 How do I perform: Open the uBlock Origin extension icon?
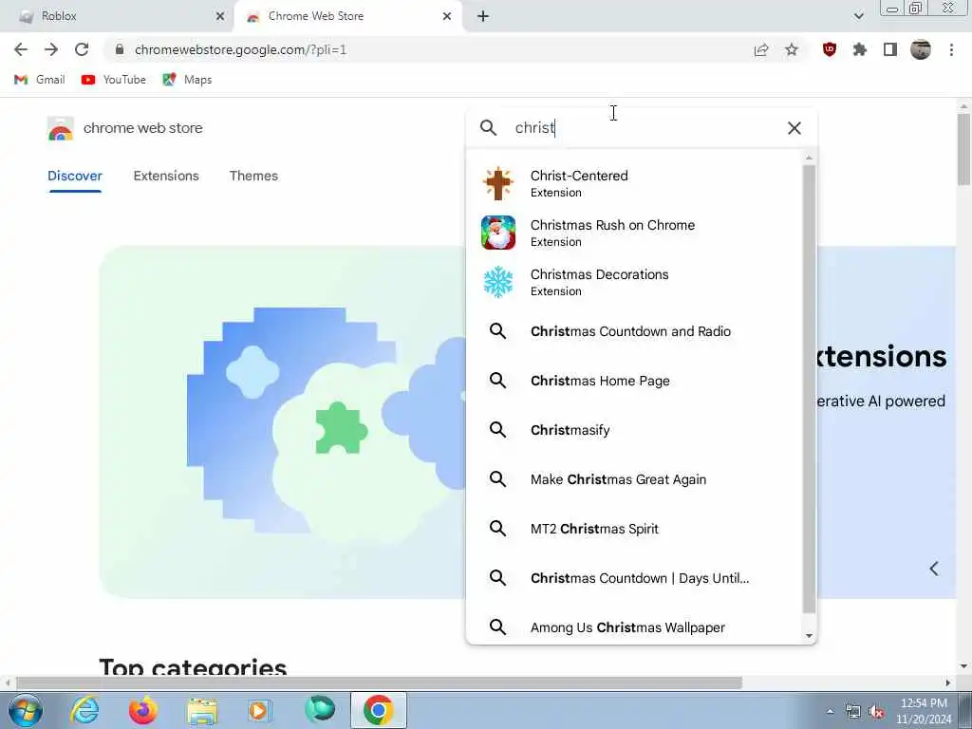tap(830, 49)
